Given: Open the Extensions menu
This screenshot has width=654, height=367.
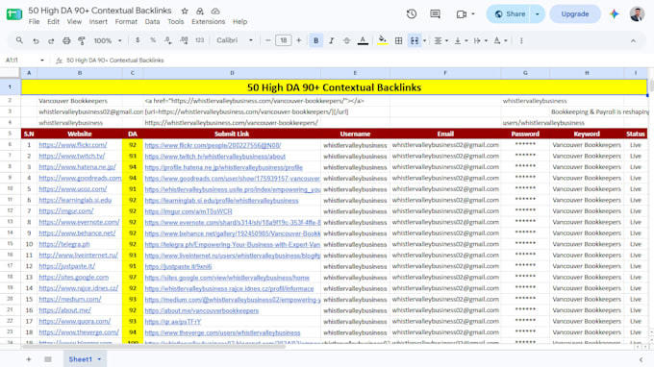Looking at the screenshot, I should click(x=208, y=22).
